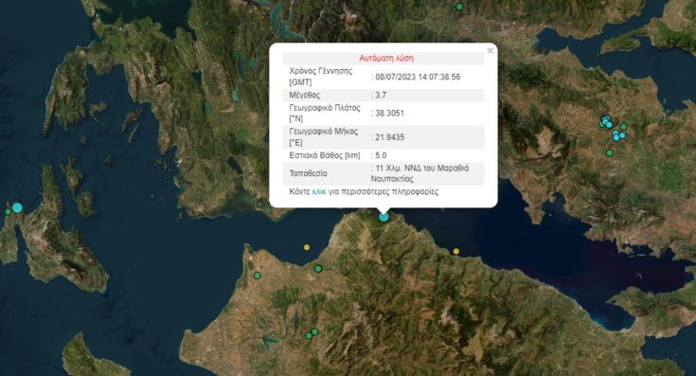
Task: Click the location text '11 Χλμ. ΝΝΔ του Μαραθιά Ναυπακτίας'
Action: click(419, 173)
